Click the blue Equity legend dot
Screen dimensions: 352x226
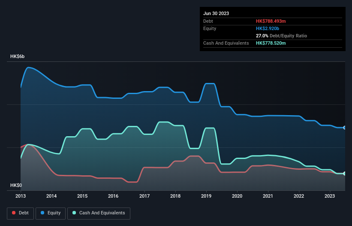(x=42, y=213)
